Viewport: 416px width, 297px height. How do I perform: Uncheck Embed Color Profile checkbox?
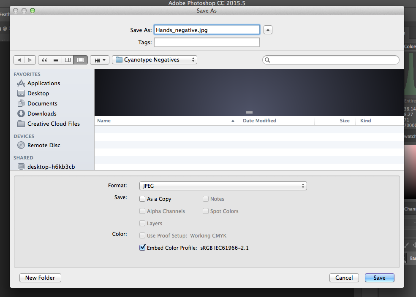tap(142, 248)
